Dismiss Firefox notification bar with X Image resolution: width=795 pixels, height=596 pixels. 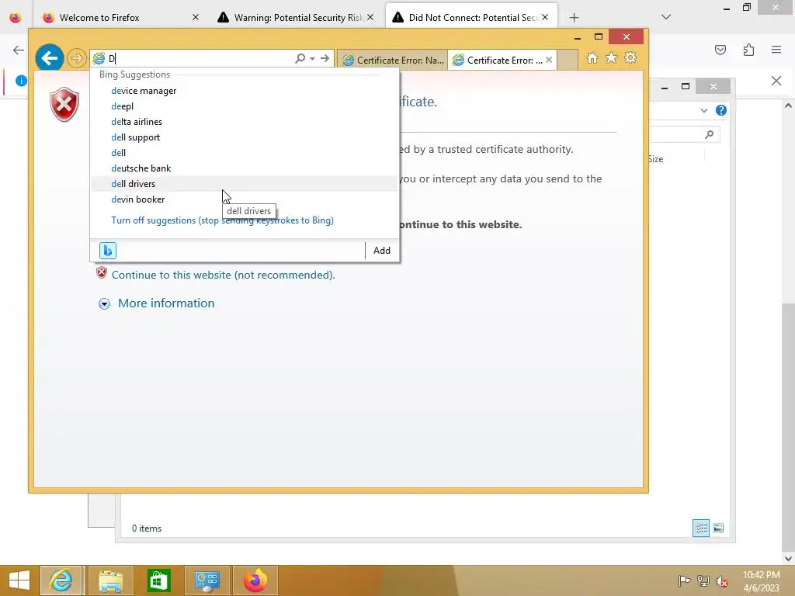(x=776, y=81)
